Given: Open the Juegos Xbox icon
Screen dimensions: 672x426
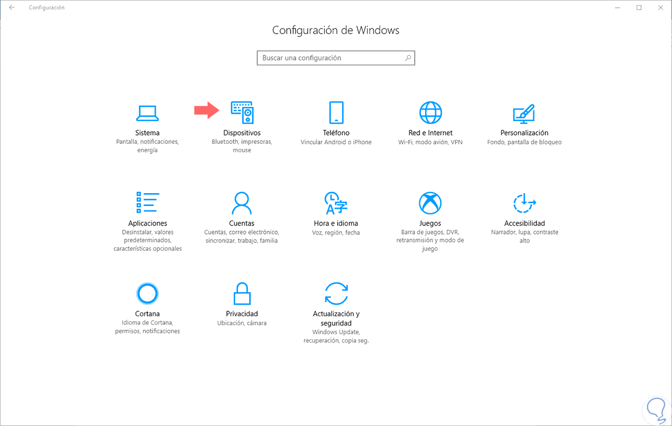Looking at the screenshot, I should 430,203.
